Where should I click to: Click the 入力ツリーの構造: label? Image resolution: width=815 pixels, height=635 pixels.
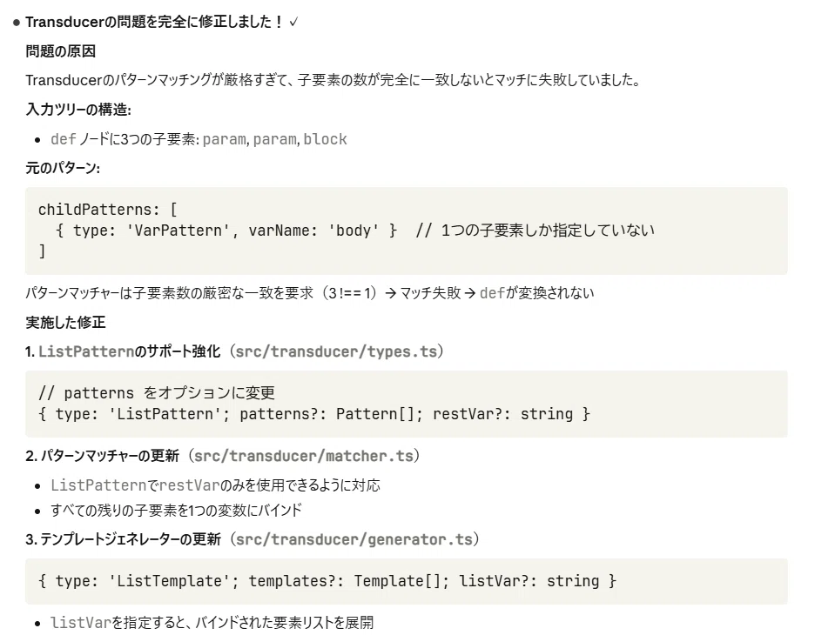click(78, 110)
